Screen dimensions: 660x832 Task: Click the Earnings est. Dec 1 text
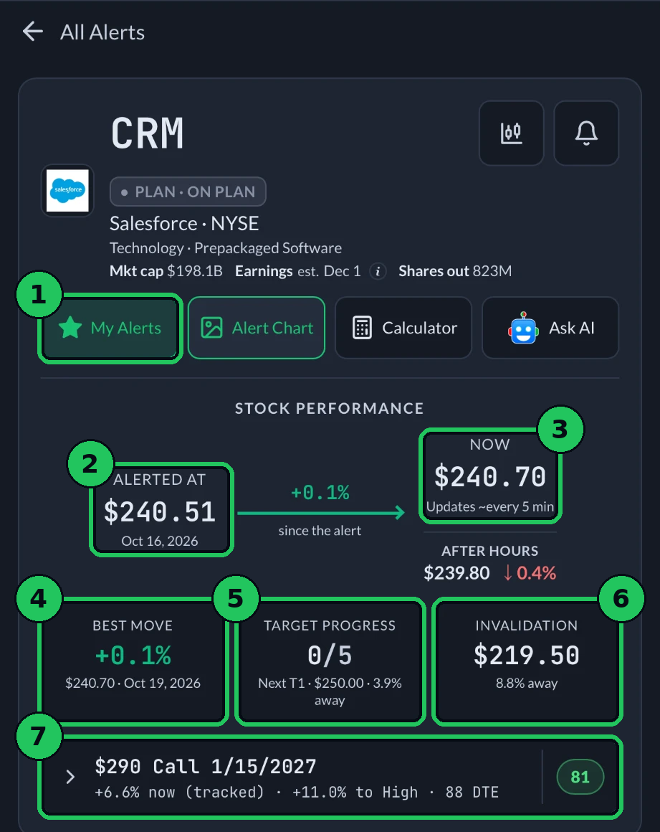pos(298,271)
